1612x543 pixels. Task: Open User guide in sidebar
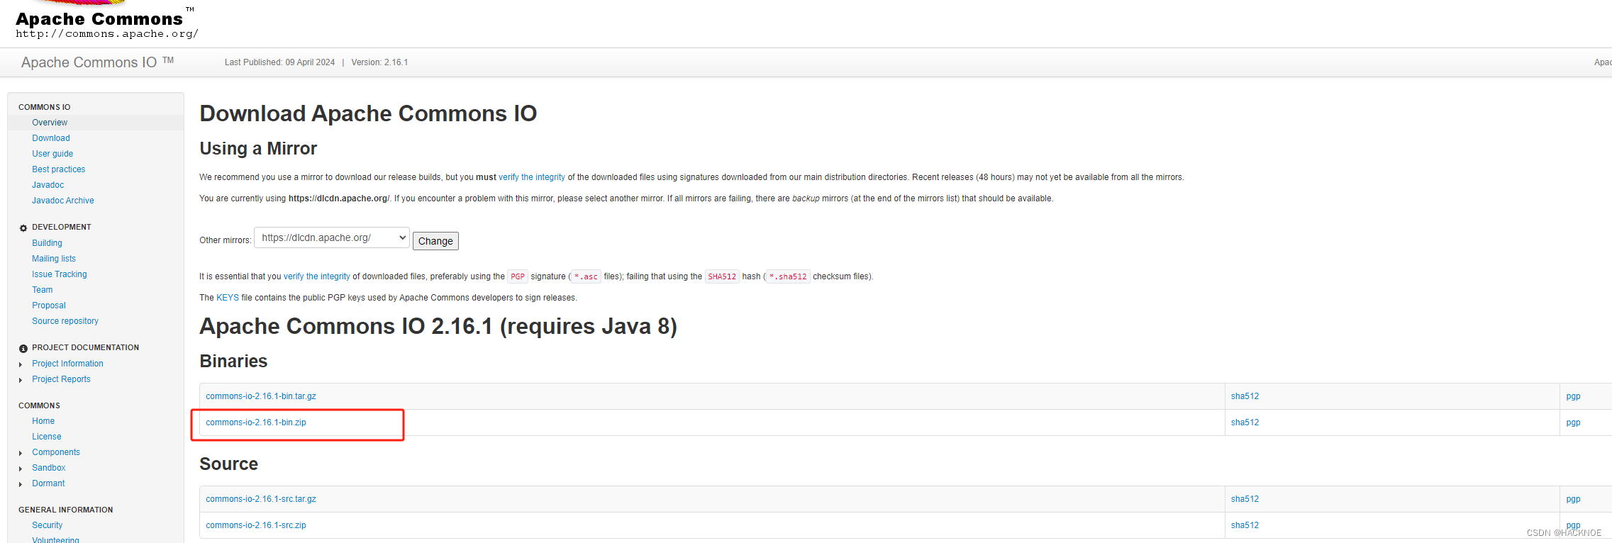[x=52, y=154]
